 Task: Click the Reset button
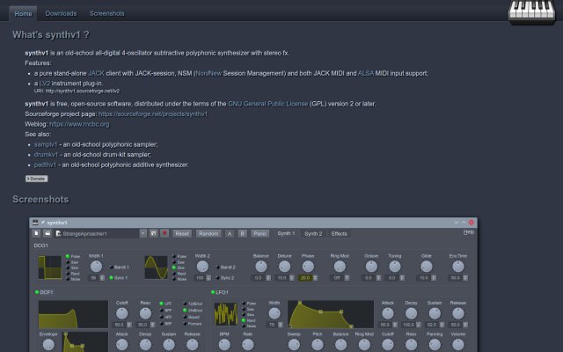182,233
